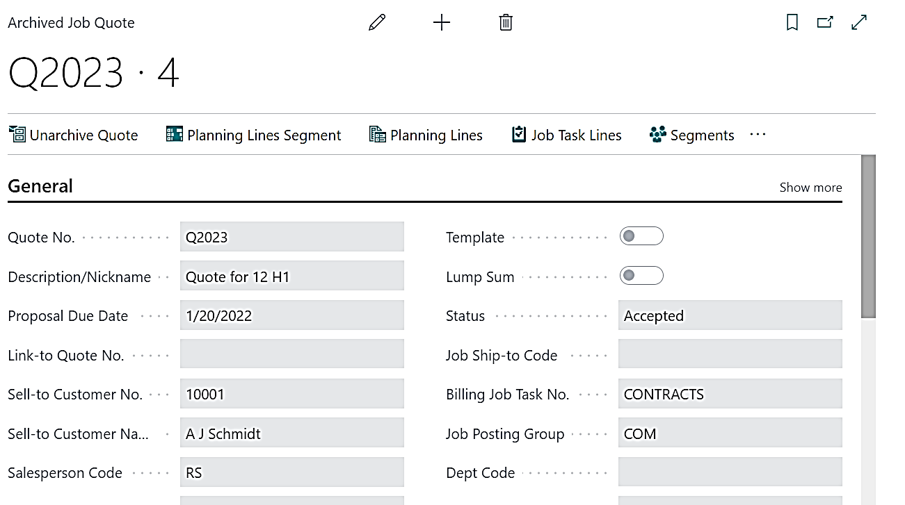The height and width of the screenshot is (505, 905).
Task: Click the vertical scrollbar thumb
Action: 868,236
